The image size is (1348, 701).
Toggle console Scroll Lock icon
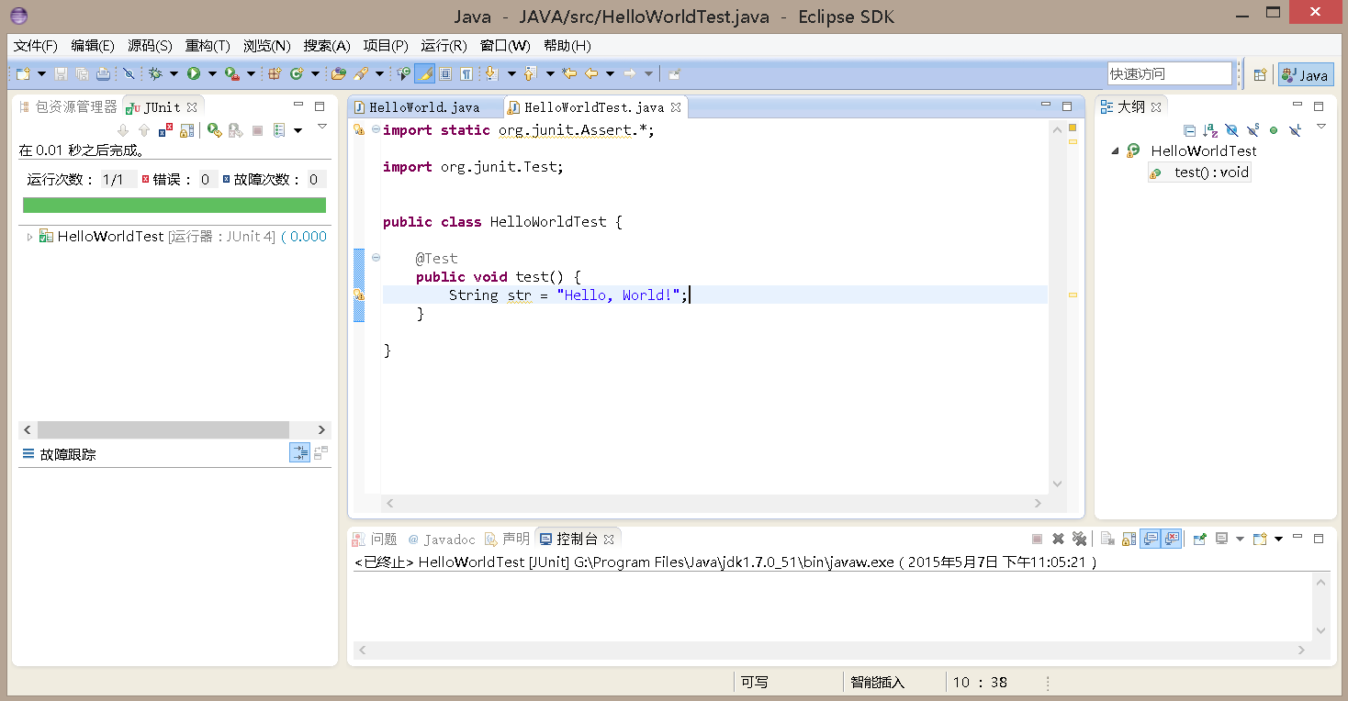tap(1129, 539)
